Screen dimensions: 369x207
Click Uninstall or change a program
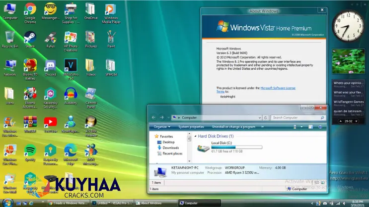click(233, 127)
